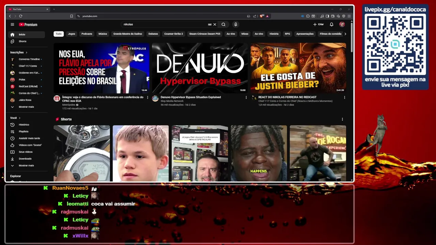Open options menu for Denuvo video
Image resolution: width=436 pixels, height=245 pixels.
[246, 97]
